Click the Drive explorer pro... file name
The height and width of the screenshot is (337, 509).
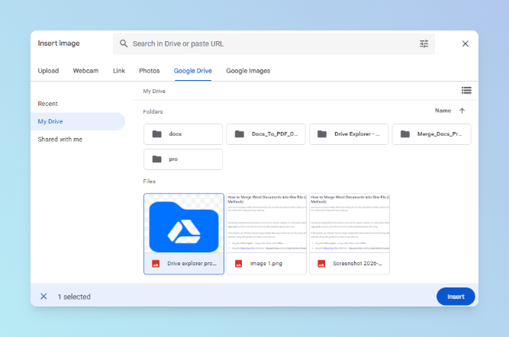click(x=192, y=264)
